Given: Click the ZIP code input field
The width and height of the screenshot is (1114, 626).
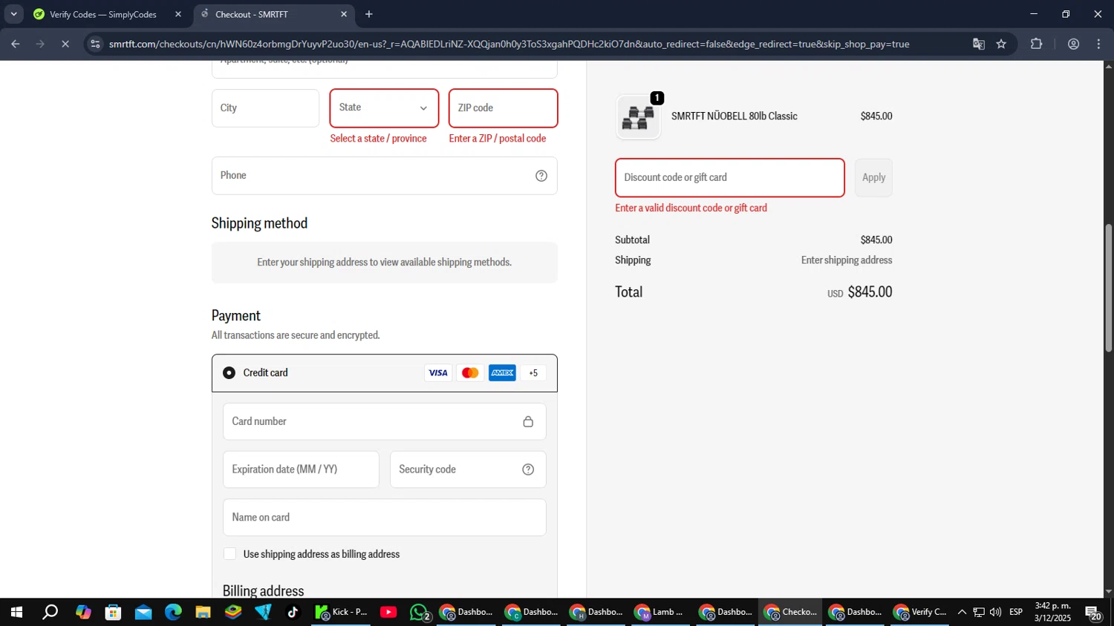Looking at the screenshot, I should pyautogui.click(x=504, y=108).
